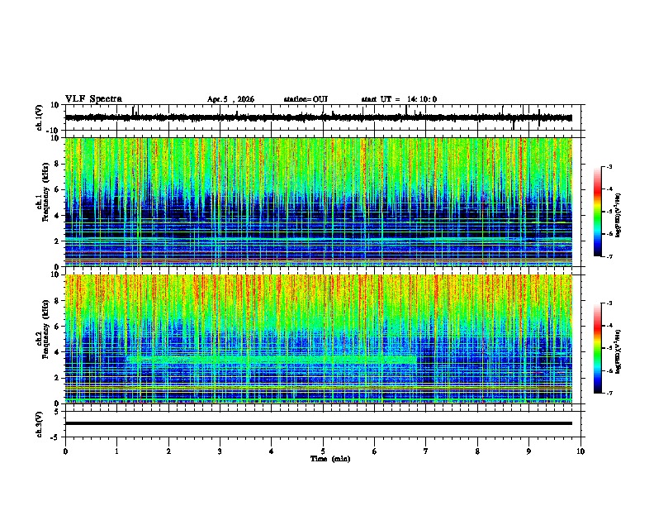Click the 'Time (min)' axis label
This screenshot has height=506, width=654.
point(330,459)
